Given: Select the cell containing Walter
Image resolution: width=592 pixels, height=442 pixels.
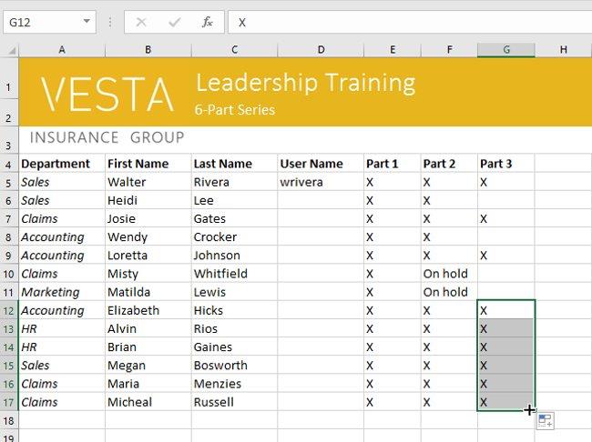Looking at the screenshot, I should click(148, 182).
